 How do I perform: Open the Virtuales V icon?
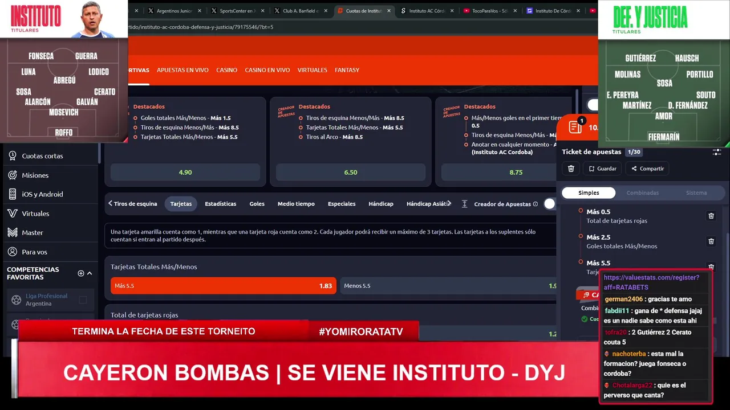[x=13, y=213]
